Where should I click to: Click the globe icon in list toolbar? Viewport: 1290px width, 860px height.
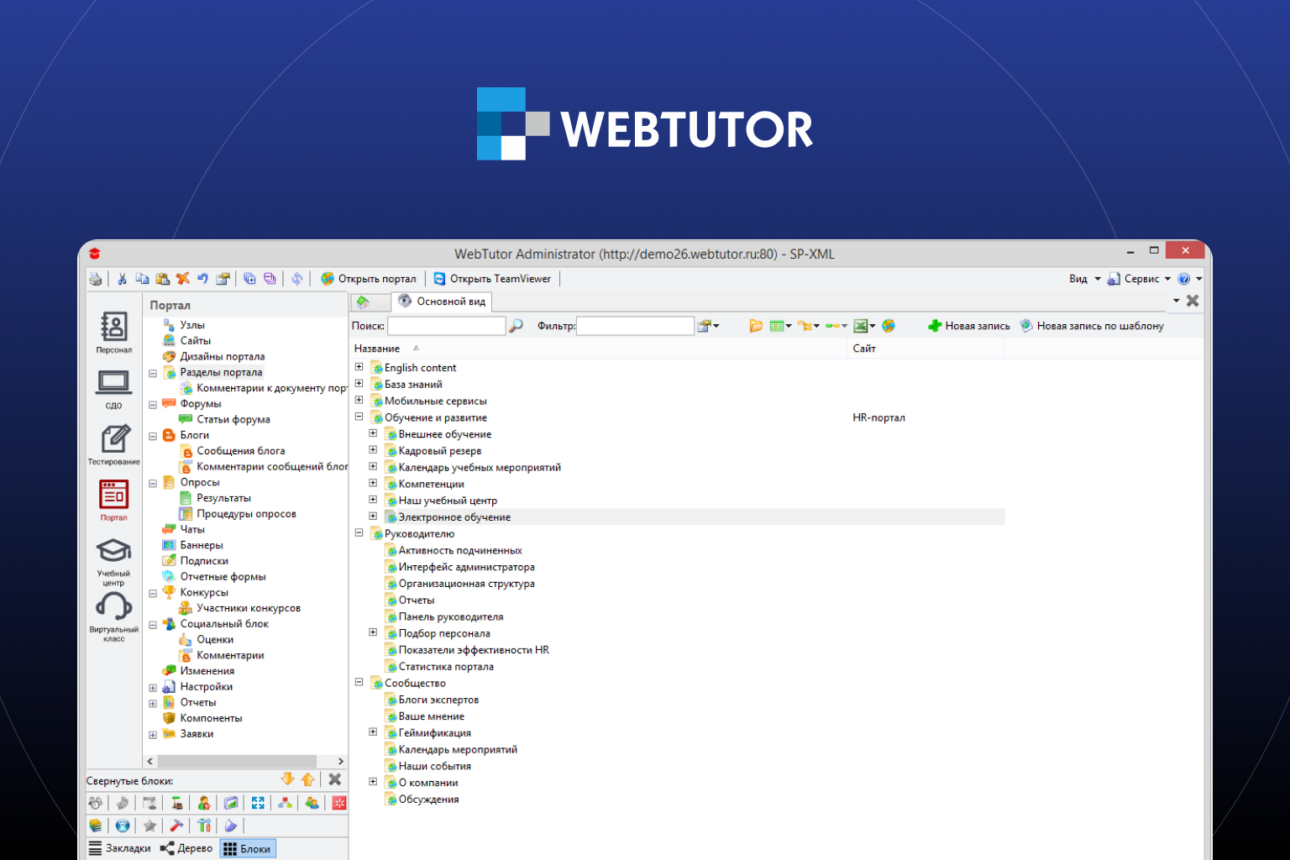pos(889,326)
